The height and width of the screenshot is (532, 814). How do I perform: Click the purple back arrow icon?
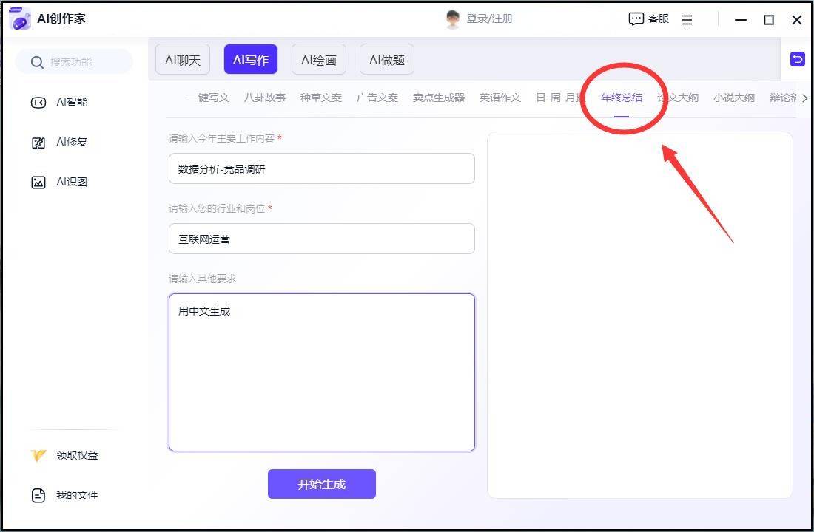(797, 59)
